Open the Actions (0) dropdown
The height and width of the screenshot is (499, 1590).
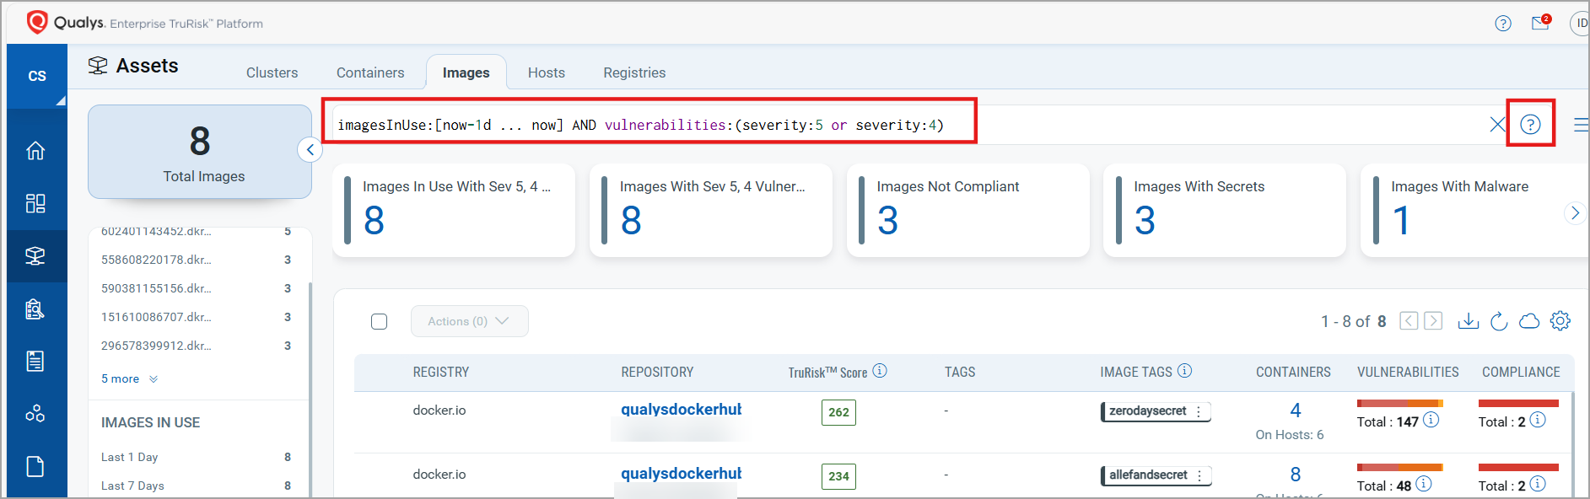pyautogui.click(x=469, y=321)
